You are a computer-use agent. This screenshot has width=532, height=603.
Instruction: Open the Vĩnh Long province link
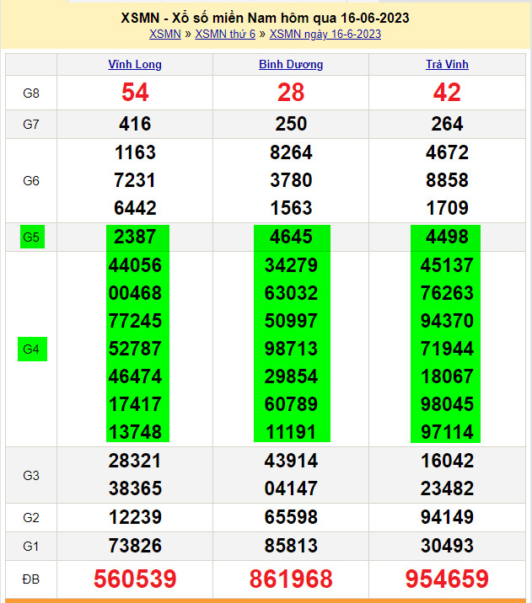pyautogui.click(x=135, y=64)
